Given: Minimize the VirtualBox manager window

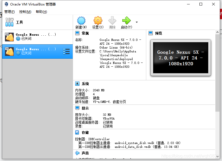Looking at the screenshot, I should (188, 4).
